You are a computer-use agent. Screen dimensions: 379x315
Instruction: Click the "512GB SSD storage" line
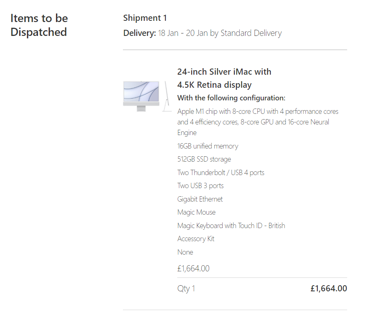(204, 159)
